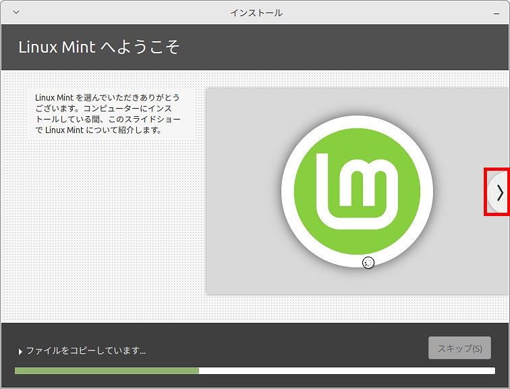Click the 'インストール' window title

256,13
